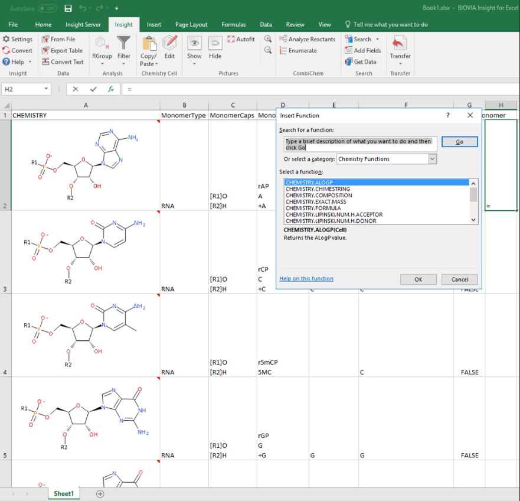Open the Name Box dropdown arrow

(x=46, y=89)
